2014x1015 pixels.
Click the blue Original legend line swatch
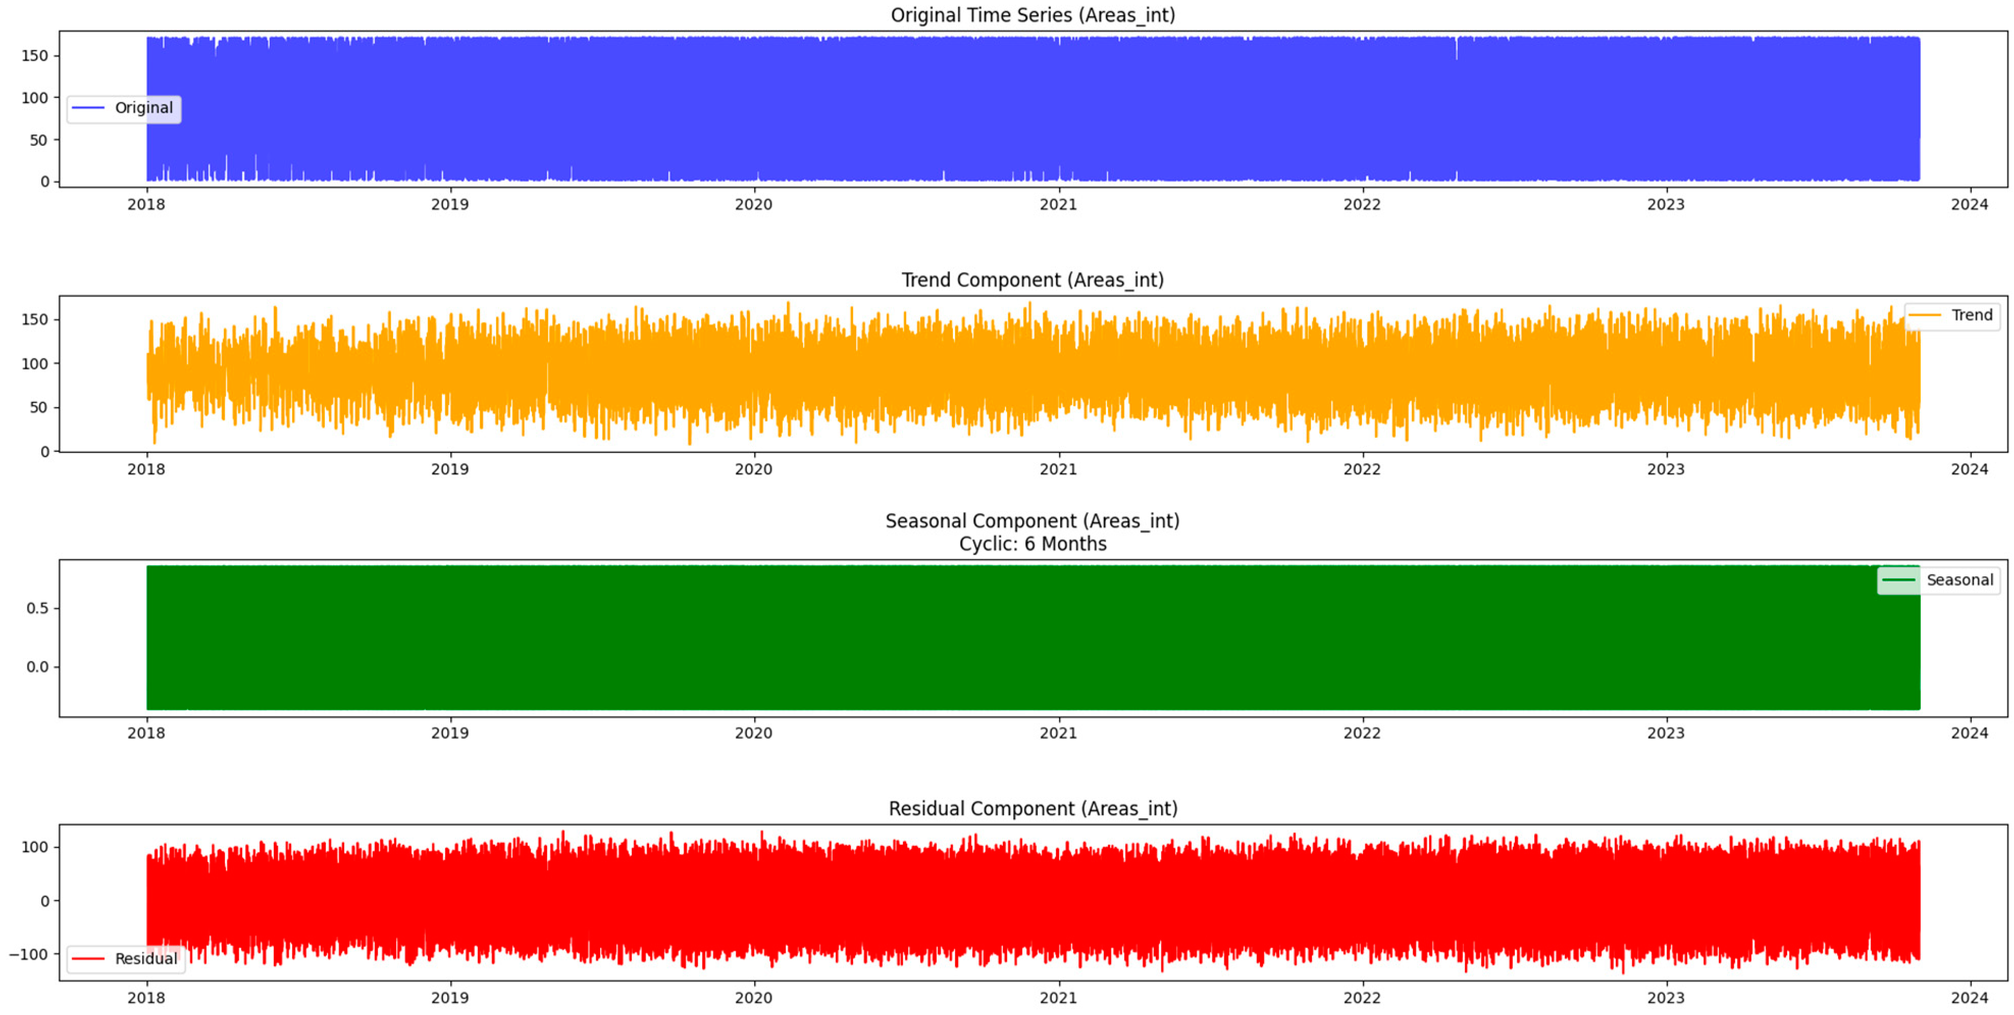coord(88,108)
